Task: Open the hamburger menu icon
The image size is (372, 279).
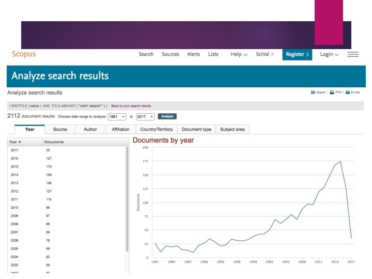Action: click(x=353, y=54)
